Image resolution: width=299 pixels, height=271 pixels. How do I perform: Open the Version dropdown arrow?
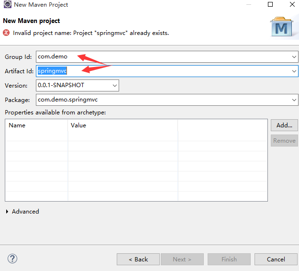[115, 86]
